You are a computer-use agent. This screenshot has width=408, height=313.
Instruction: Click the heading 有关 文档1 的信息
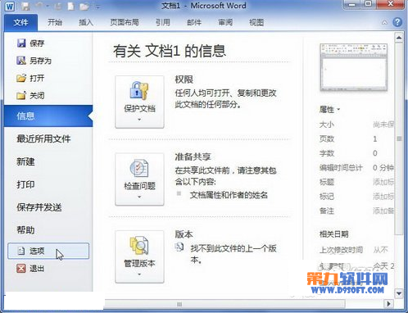[x=170, y=51]
